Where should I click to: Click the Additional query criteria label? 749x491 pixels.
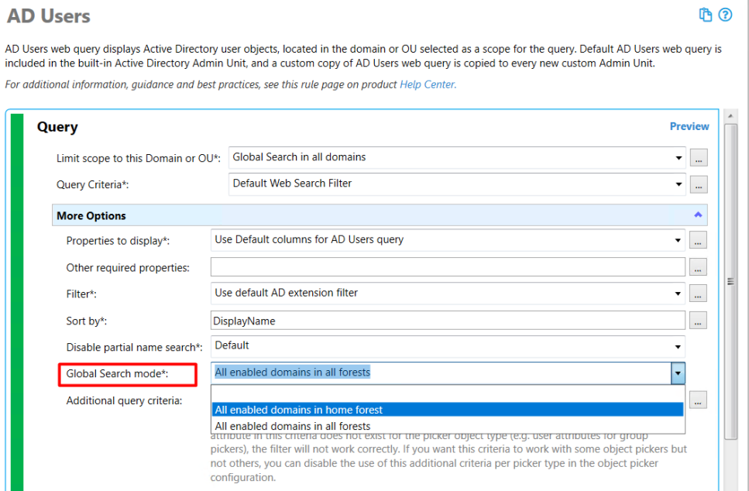[x=124, y=400]
